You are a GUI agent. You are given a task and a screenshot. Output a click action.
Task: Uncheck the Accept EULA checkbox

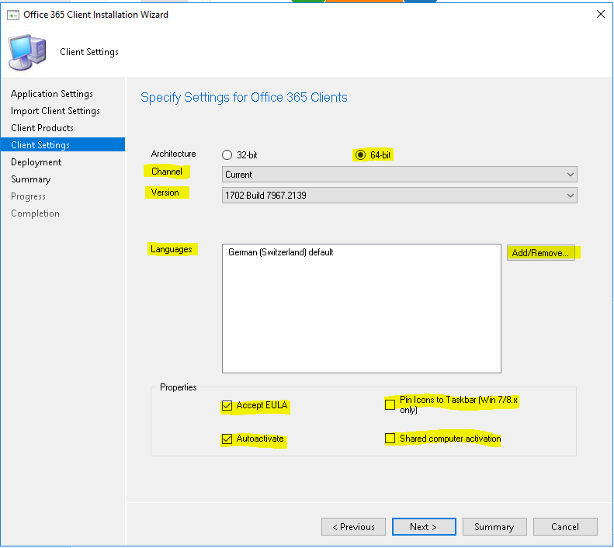pyautogui.click(x=227, y=405)
